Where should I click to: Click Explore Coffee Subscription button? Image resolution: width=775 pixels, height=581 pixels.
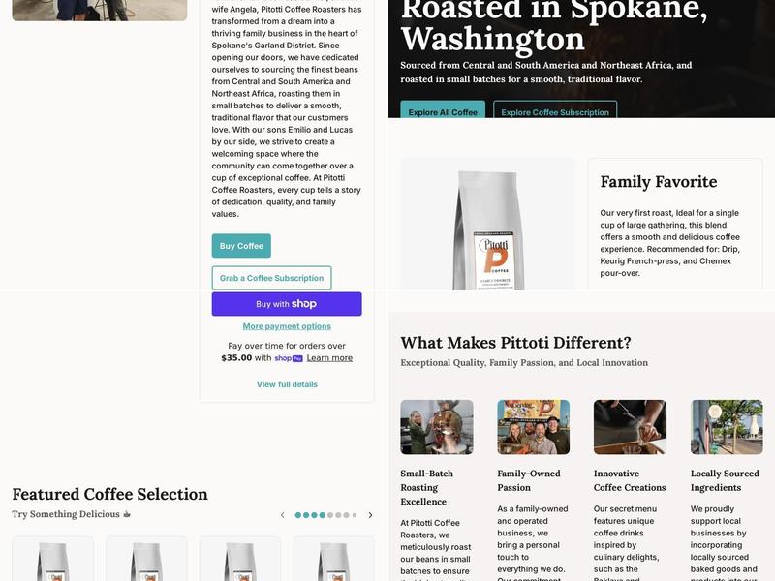pos(555,109)
